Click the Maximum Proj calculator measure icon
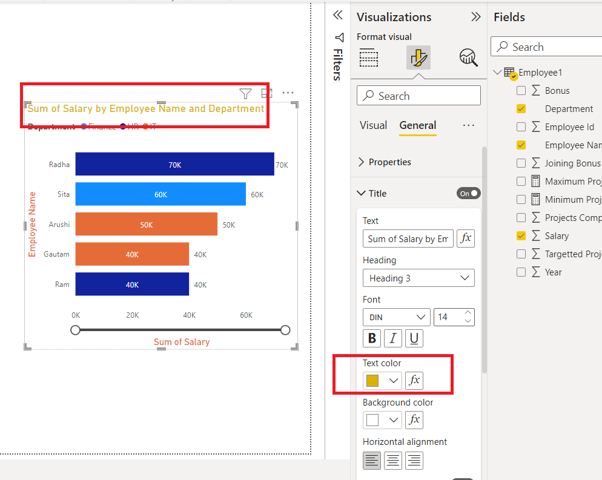602x480 pixels. point(535,181)
